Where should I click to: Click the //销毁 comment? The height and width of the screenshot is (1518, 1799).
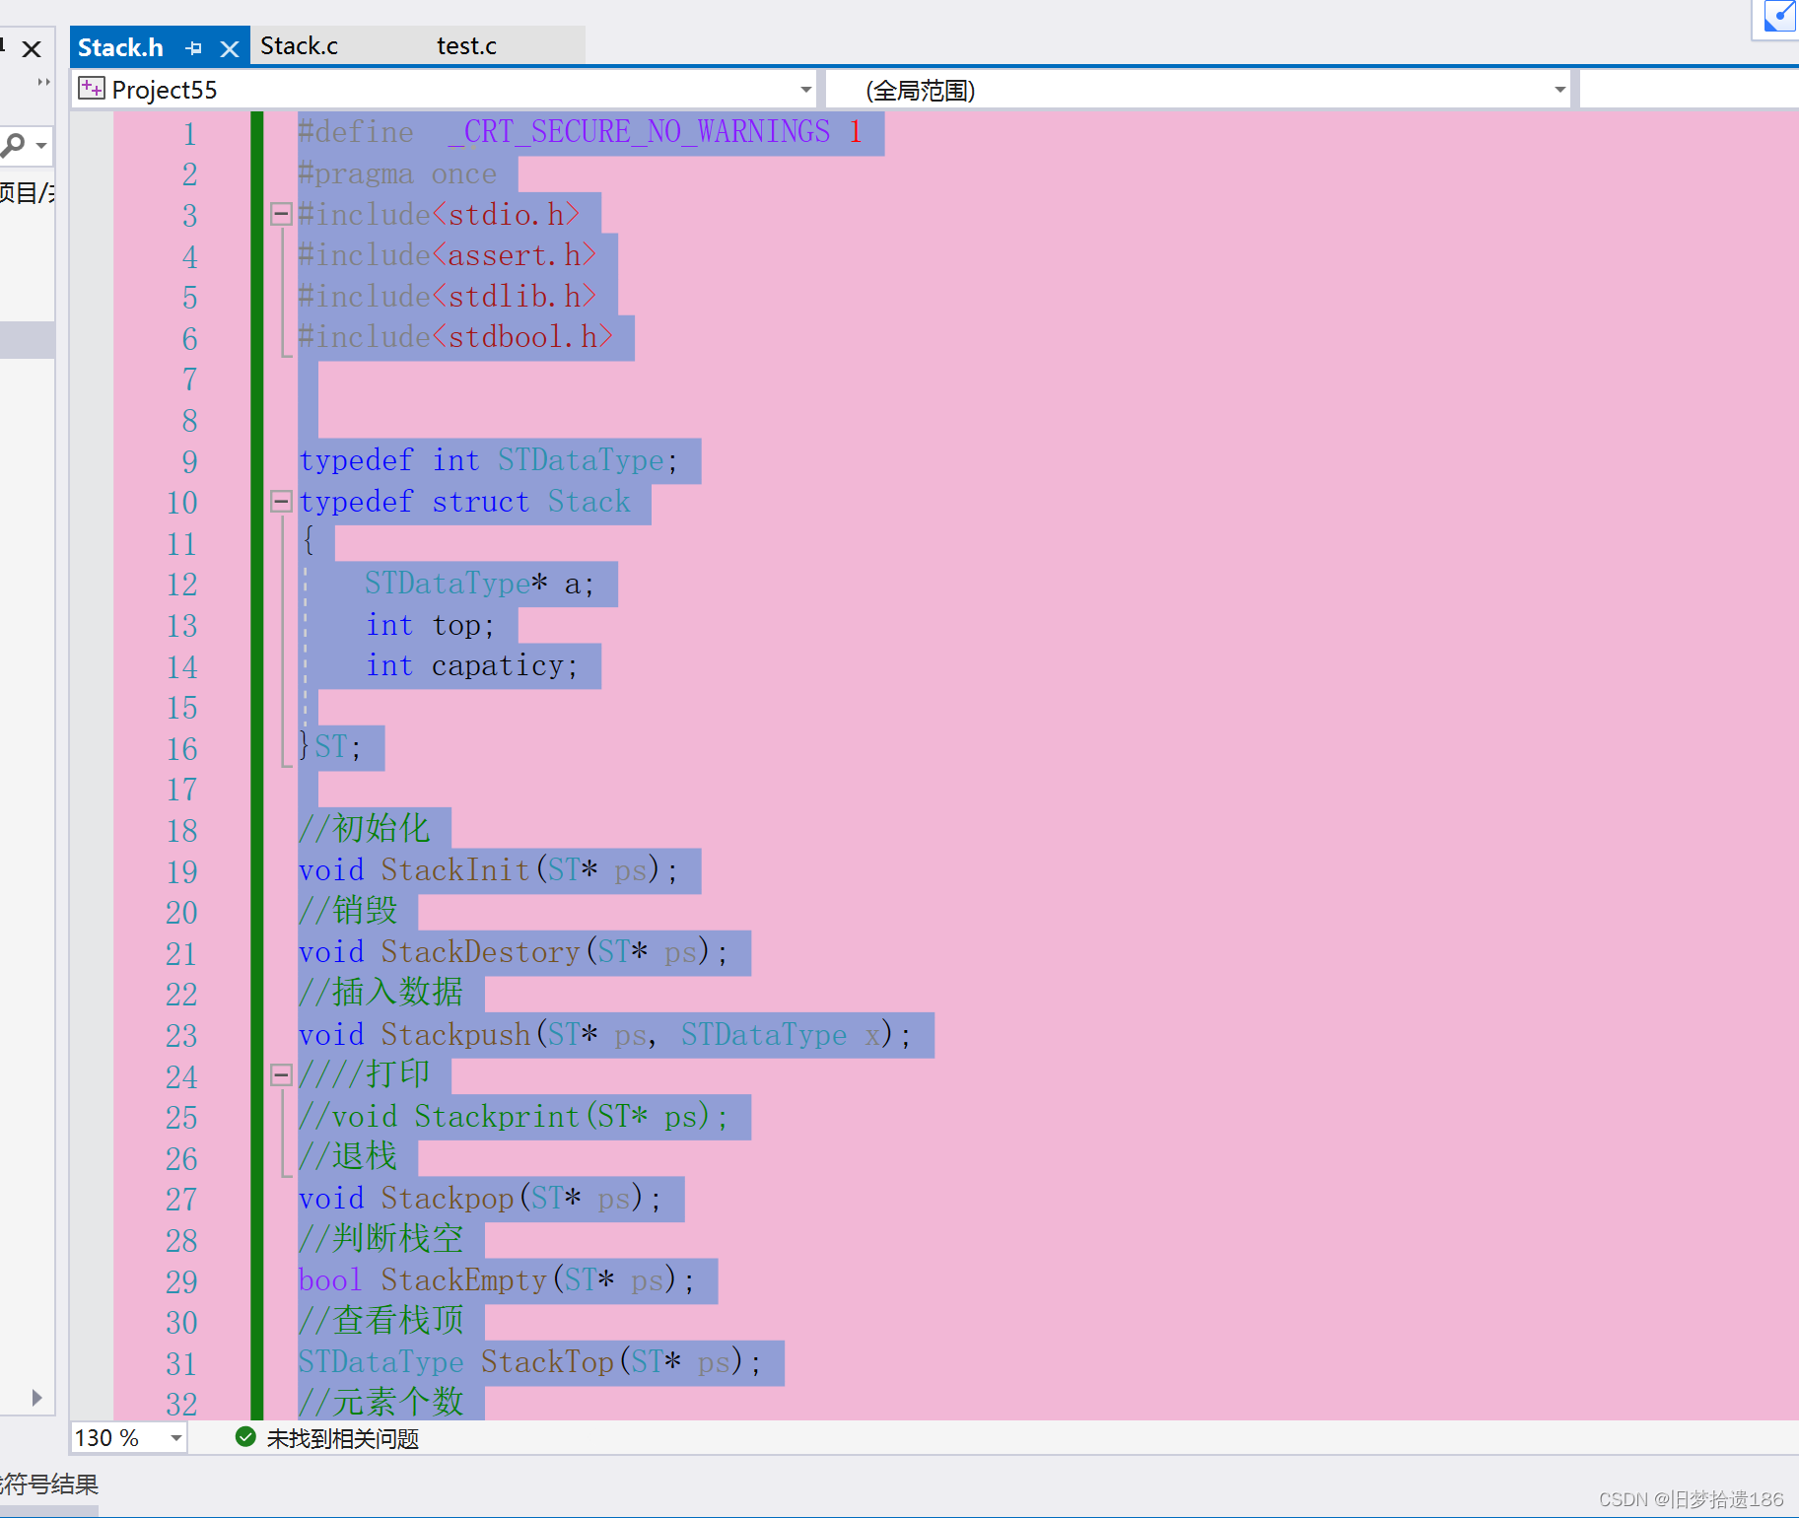tap(348, 911)
